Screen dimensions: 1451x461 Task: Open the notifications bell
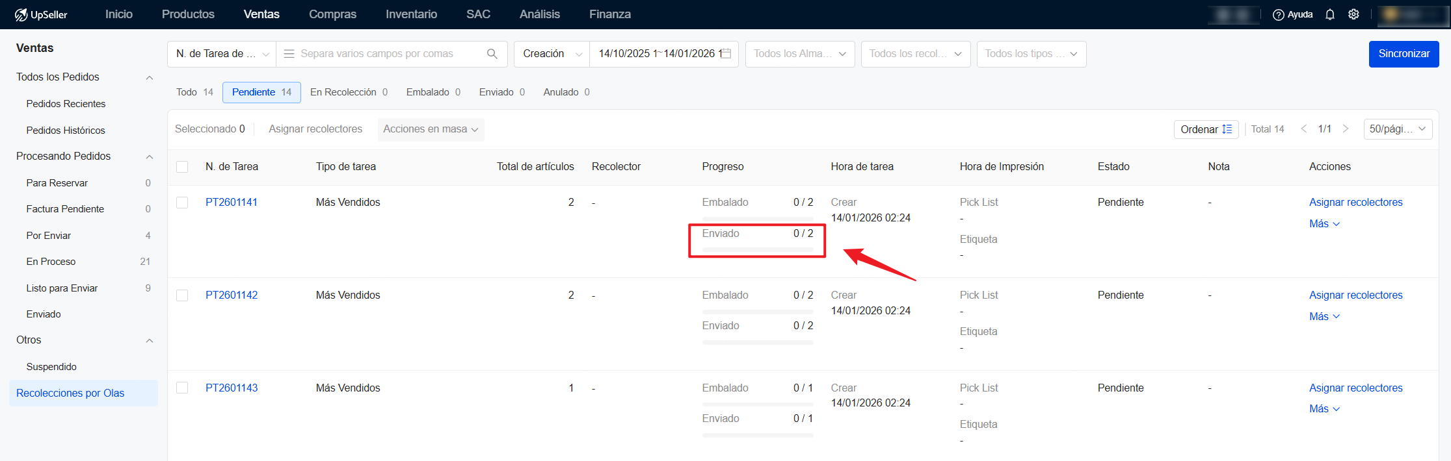(x=1330, y=14)
